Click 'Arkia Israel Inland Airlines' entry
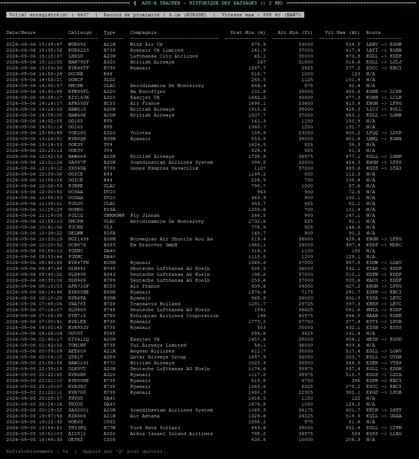Viewport: 419px width, 459px height. (x=172, y=434)
